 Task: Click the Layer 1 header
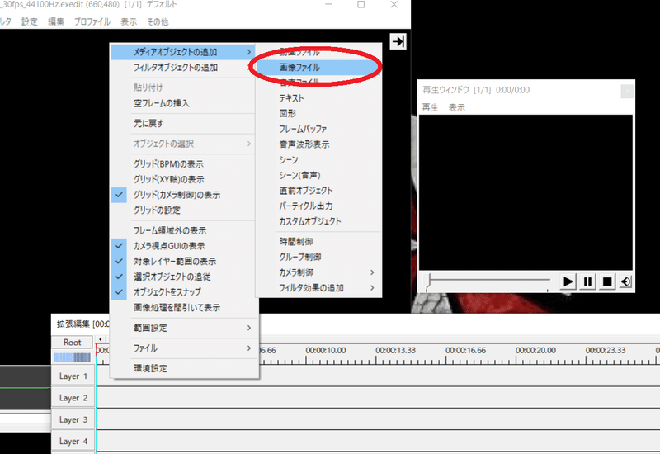coord(73,376)
